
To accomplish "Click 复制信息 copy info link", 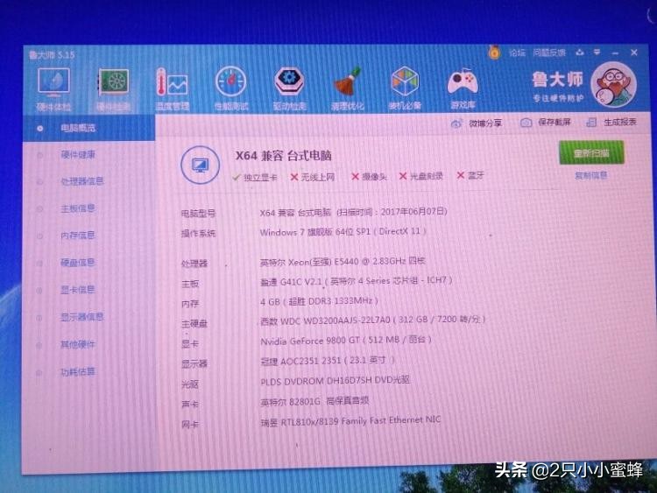I will point(590,175).
